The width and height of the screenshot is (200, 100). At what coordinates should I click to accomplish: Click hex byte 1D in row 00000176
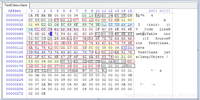[x=124, y=66]
